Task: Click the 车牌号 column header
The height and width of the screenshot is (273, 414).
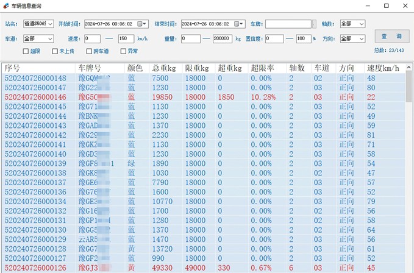Action: pos(100,68)
